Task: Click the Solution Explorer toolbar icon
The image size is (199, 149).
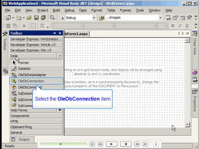Action: coord(168,18)
